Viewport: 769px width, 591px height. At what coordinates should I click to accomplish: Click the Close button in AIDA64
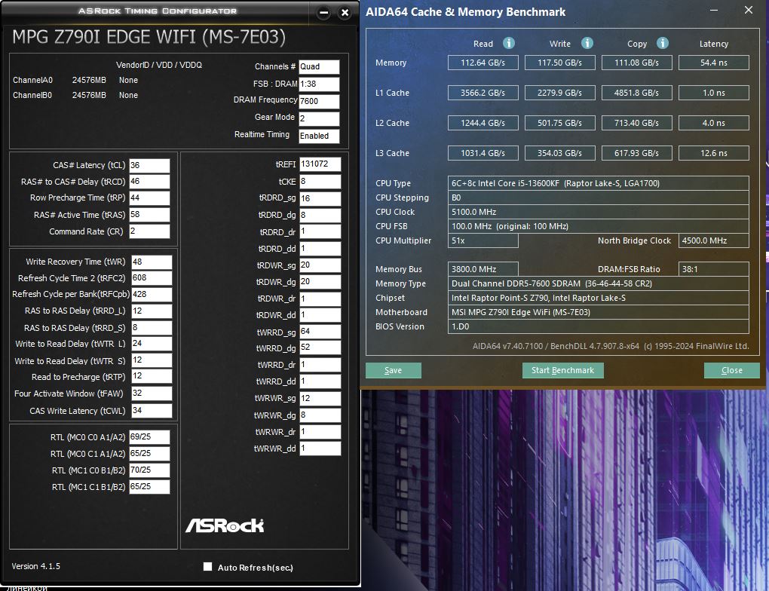(732, 370)
